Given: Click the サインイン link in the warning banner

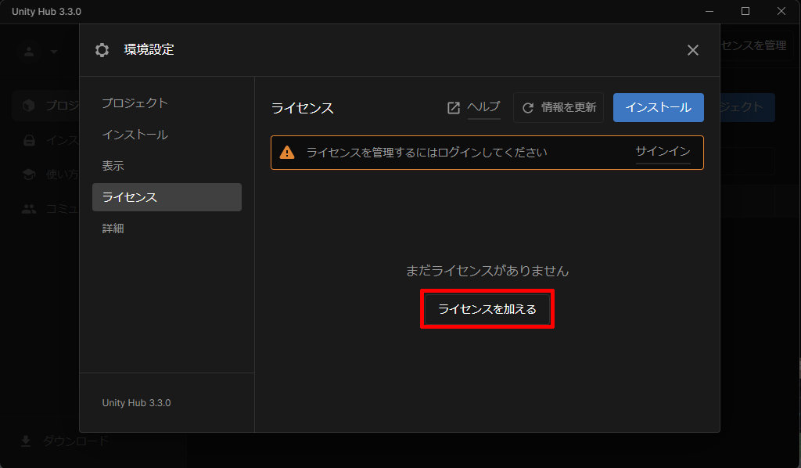Looking at the screenshot, I should 663,152.
